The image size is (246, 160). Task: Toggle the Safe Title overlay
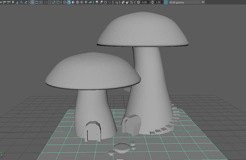58,2
